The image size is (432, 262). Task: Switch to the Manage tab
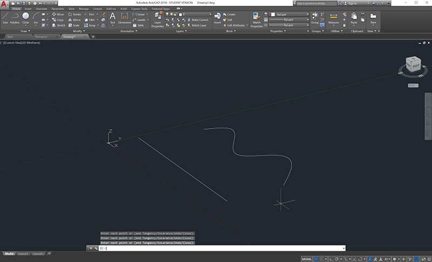(x=84, y=9)
